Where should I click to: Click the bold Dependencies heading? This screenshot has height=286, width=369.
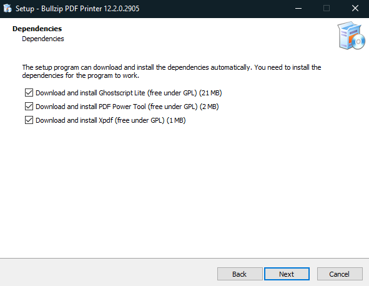pyautogui.click(x=37, y=29)
